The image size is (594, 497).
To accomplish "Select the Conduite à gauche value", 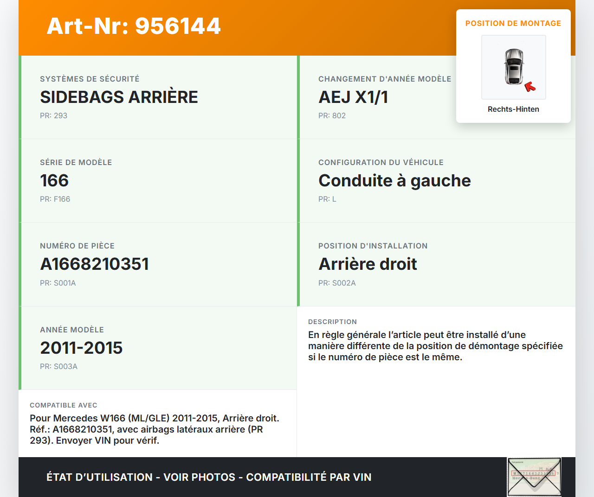I will pos(394,180).
